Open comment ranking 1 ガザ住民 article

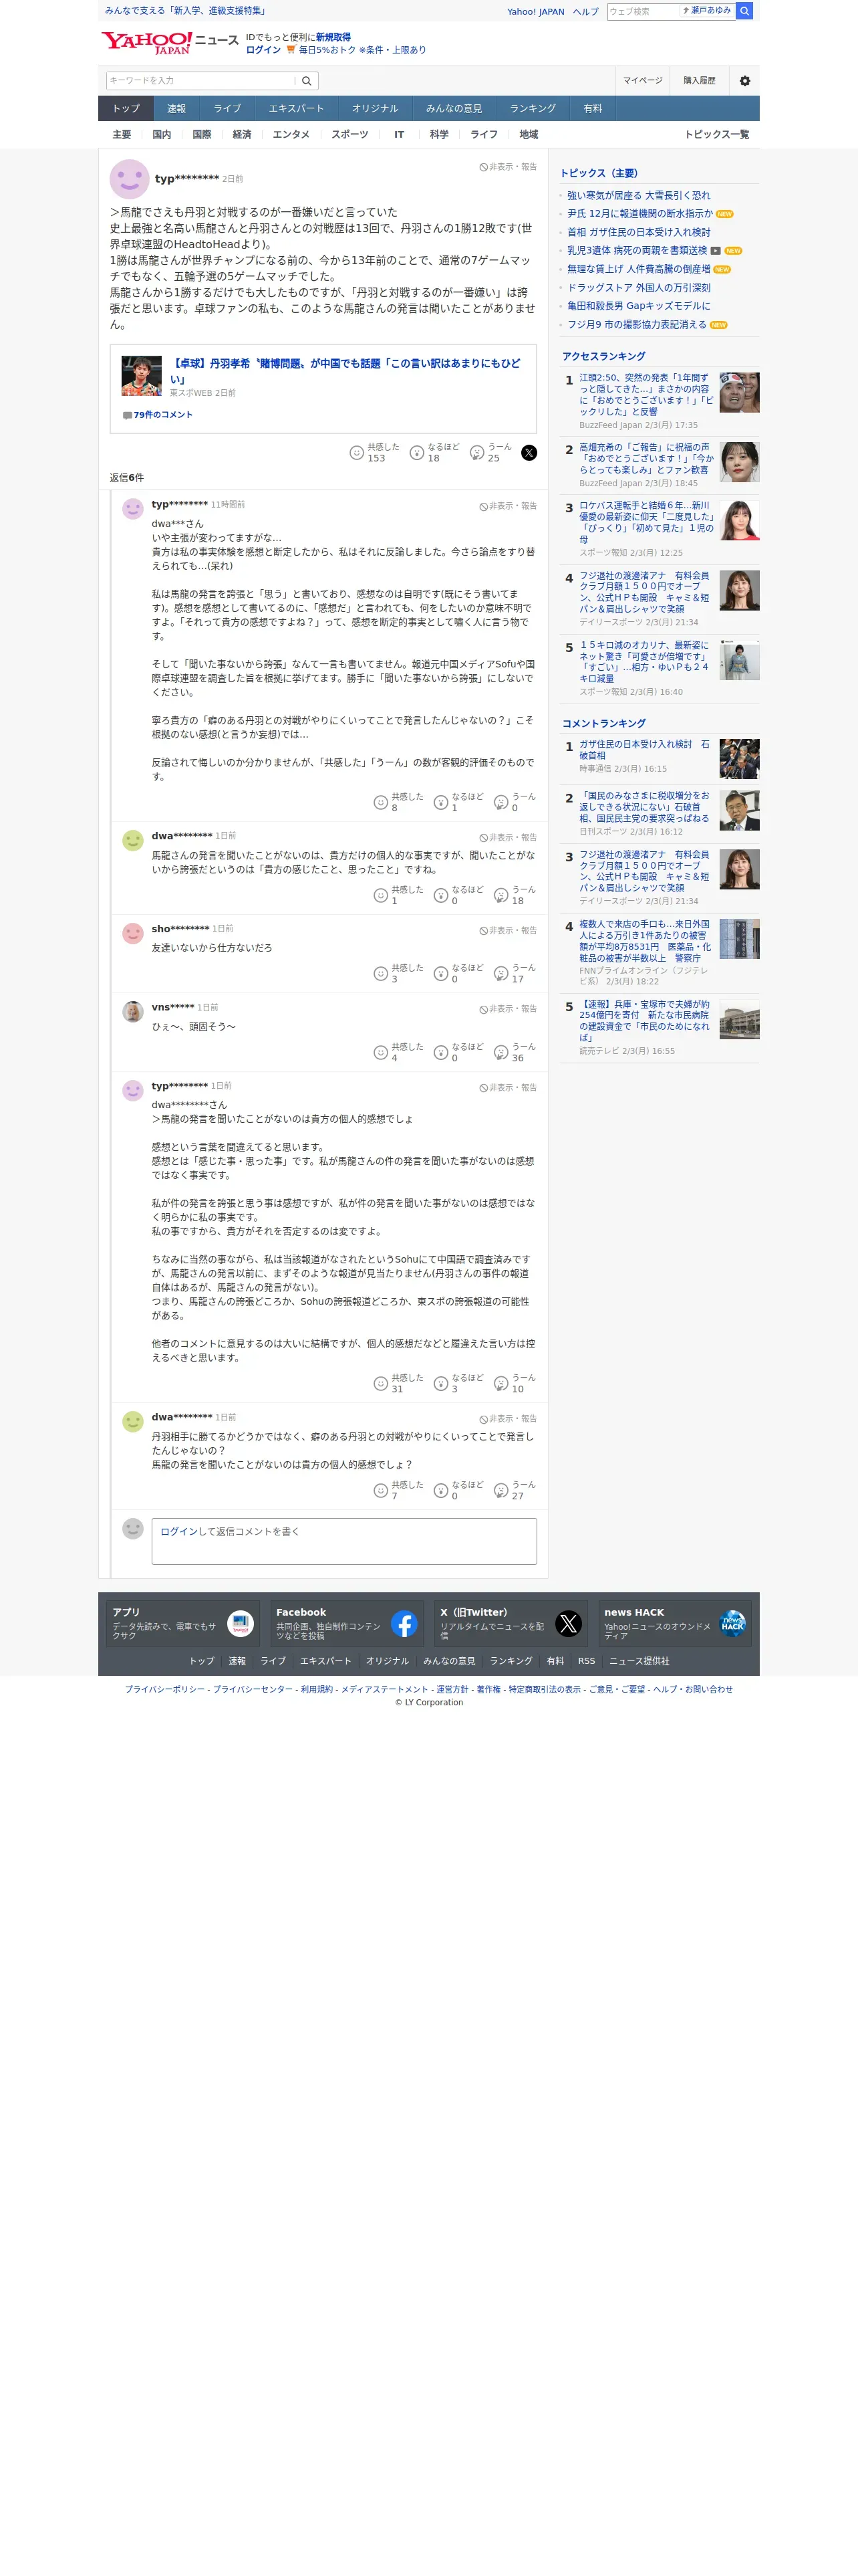coord(644,750)
